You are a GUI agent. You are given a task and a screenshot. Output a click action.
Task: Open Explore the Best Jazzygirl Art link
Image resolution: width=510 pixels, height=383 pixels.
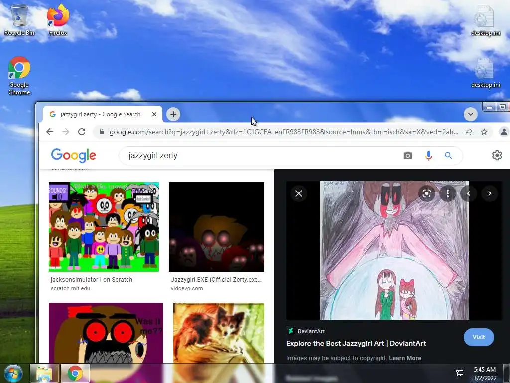coord(356,343)
